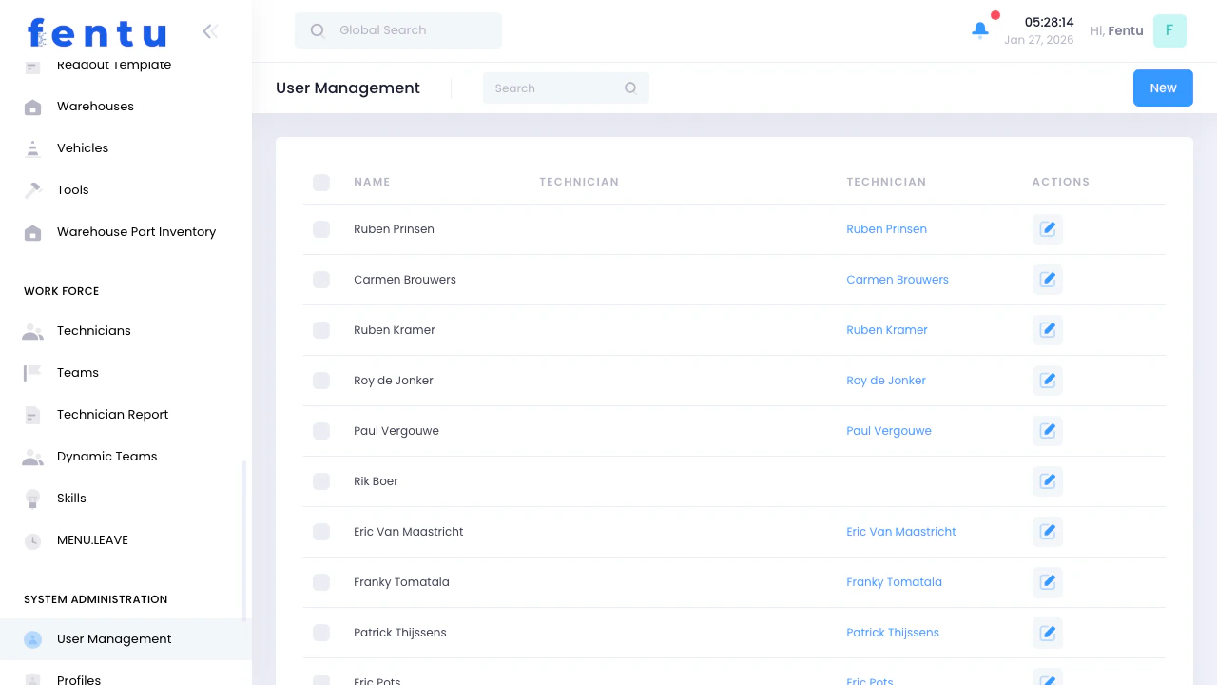Image resolution: width=1217 pixels, height=685 pixels.
Task: Open the Skills section icon
Action: click(32, 498)
